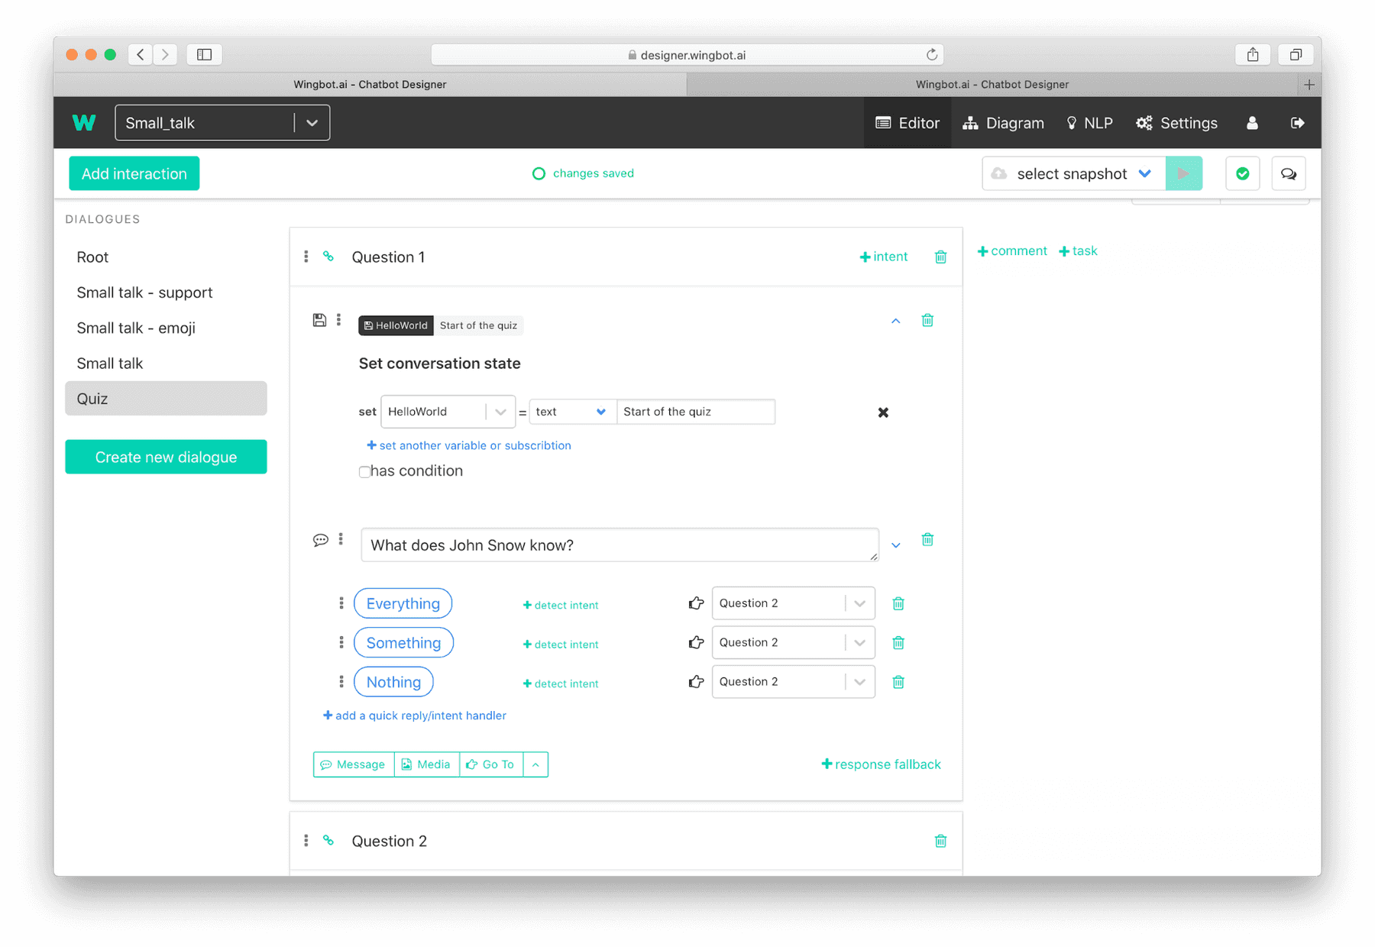Image resolution: width=1375 pixels, height=947 pixels.
Task: Delete the Question 1 interaction
Action: pos(940,257)
